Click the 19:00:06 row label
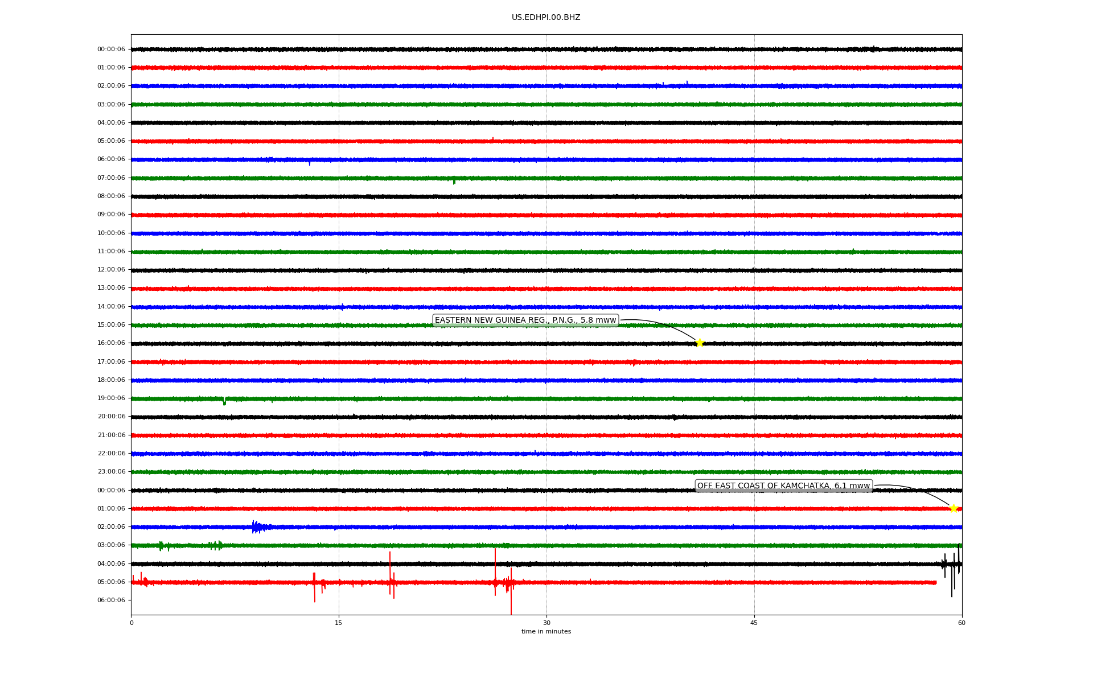 pyautogui.click(x=111, y=398)
